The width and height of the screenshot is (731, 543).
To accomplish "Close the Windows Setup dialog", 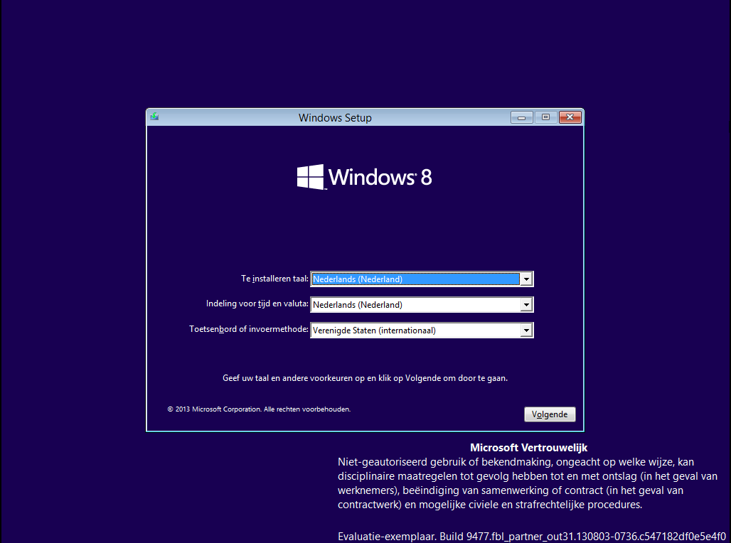I will pos(570,117).
